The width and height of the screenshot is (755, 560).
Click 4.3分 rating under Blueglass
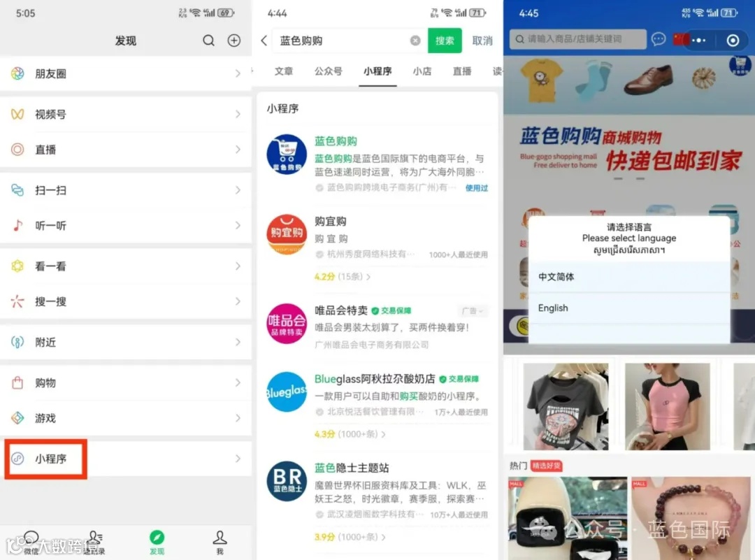[324, 434]
